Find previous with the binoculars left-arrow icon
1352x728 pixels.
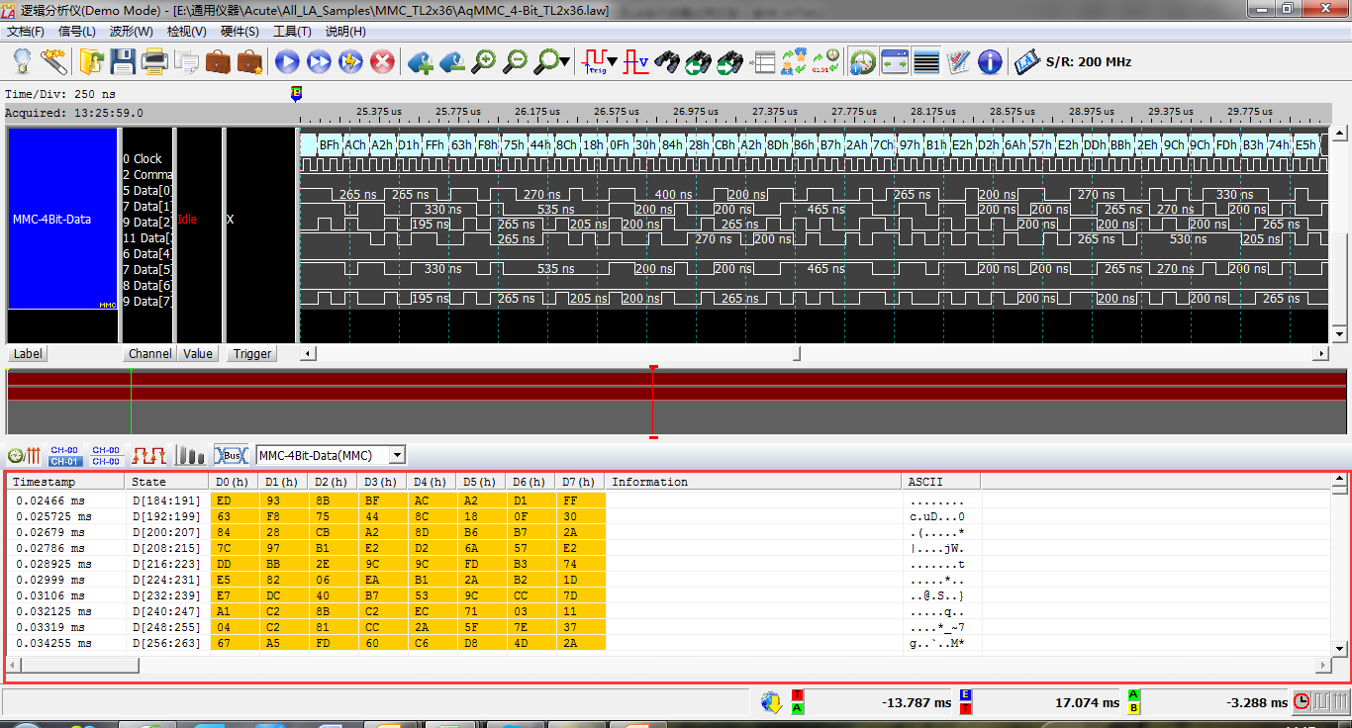click(x=699, y=61)
